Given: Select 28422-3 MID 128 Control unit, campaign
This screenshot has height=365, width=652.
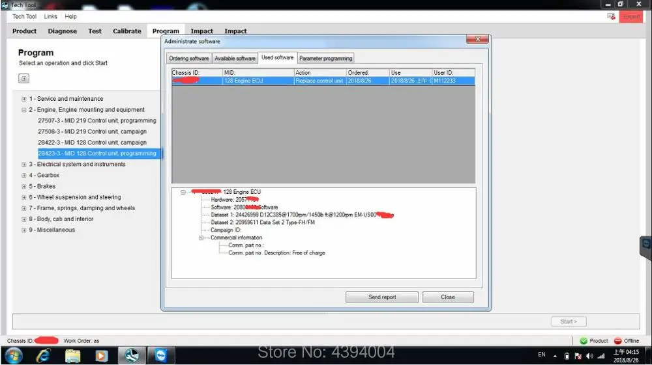Looking at the screenshot, I should (x=92, y=142).
